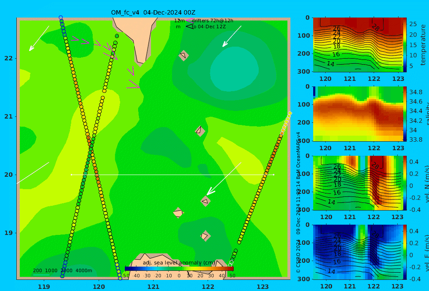
Task: Click the 25 tick on temperature colorbar
Action: (x=413, y=24)
